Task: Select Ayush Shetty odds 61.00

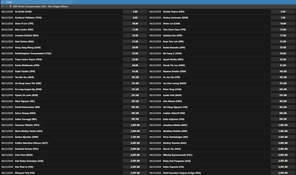Action: 283,60
